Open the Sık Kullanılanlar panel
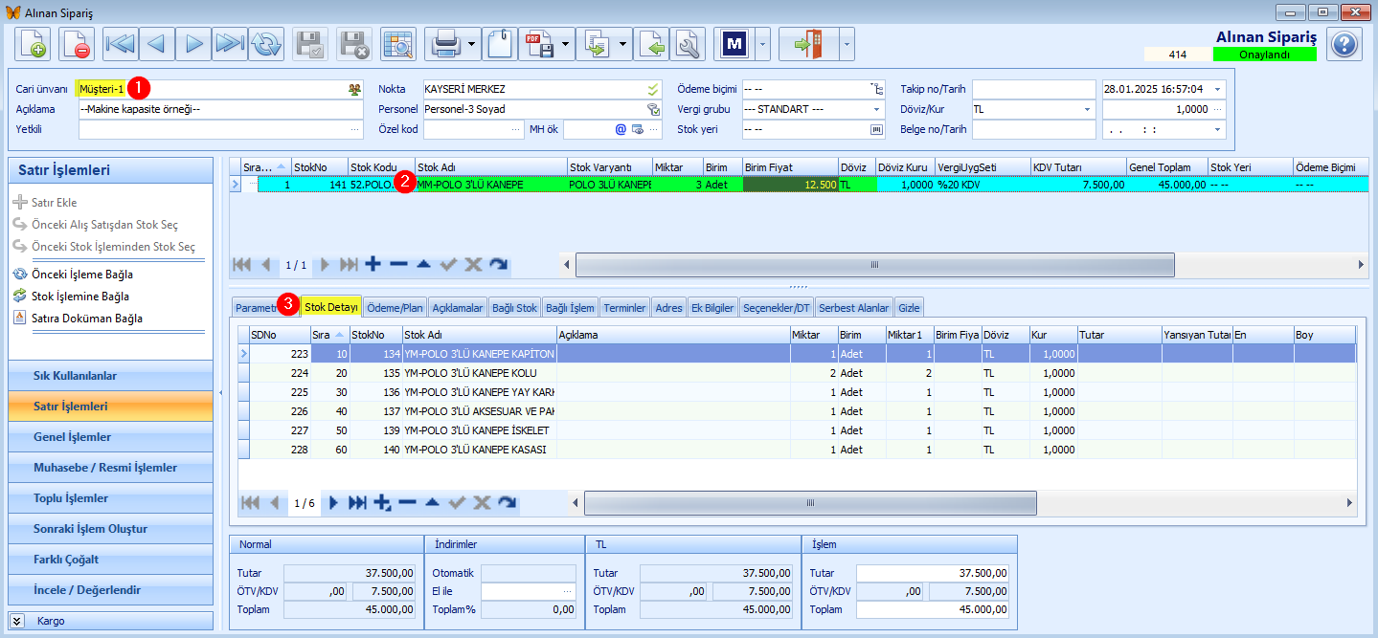The image size is (1378, 638). pos(110,376)
